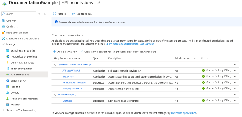
Task: Collapse the Microsoft Graph group chevron
Action: tap(56, 95)
